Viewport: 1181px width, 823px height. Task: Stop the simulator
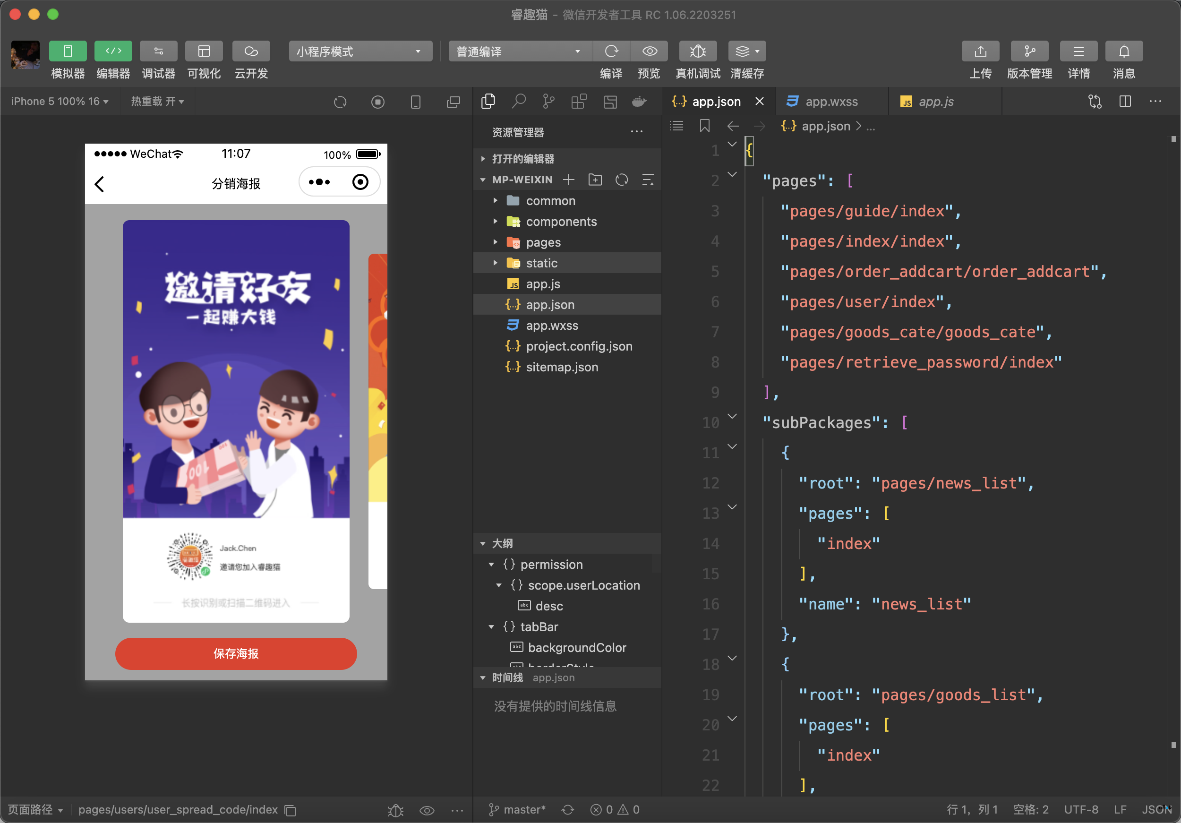(x=377, y=102)
